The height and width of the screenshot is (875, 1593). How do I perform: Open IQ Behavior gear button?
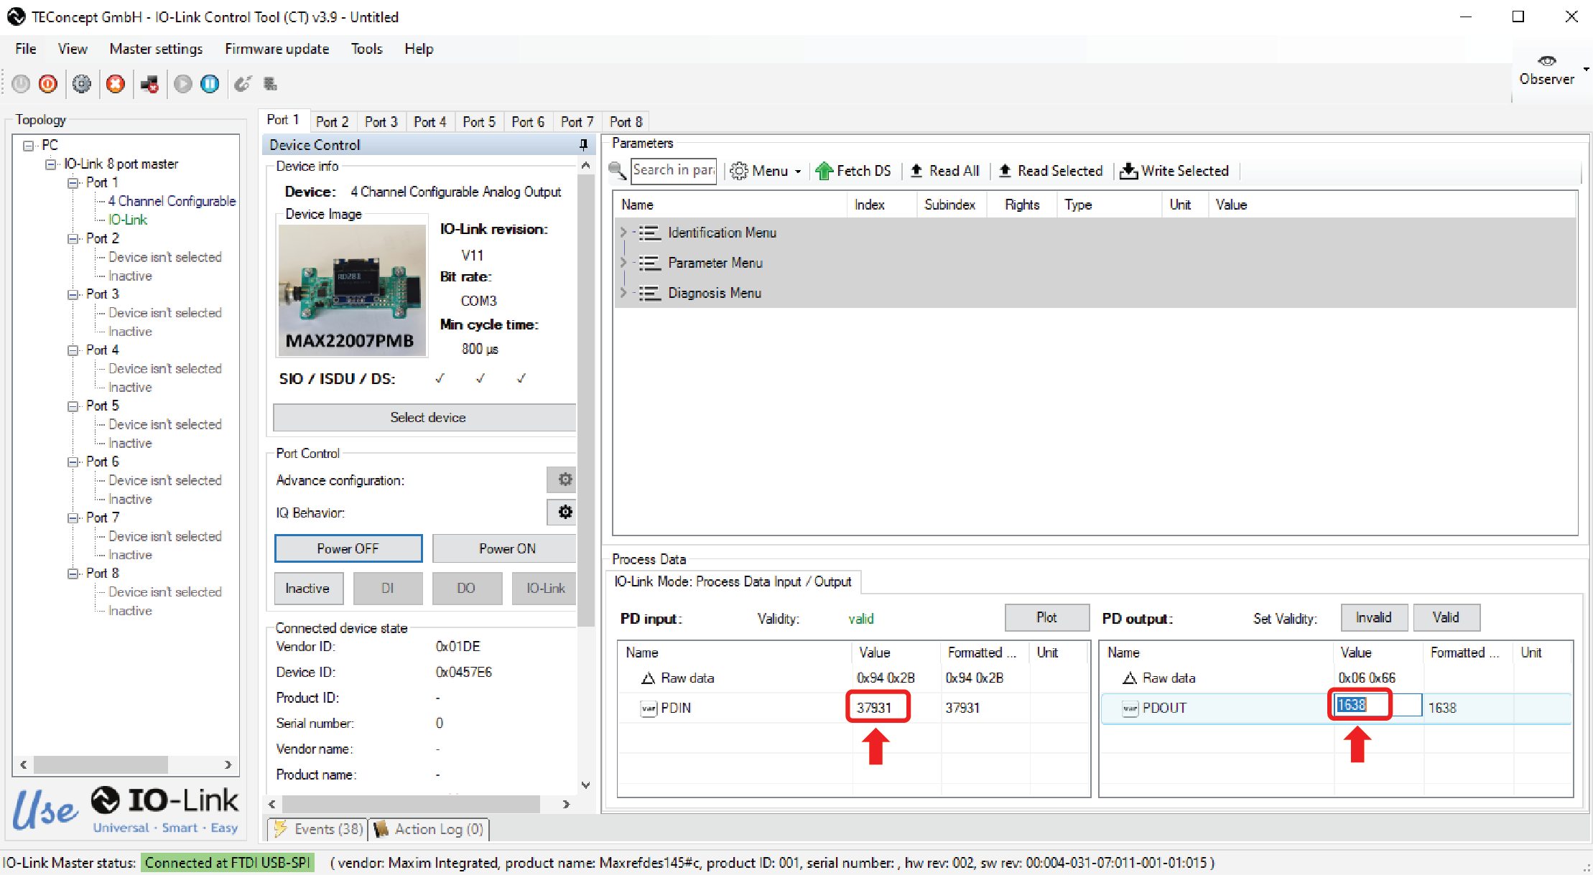(565, 512)
